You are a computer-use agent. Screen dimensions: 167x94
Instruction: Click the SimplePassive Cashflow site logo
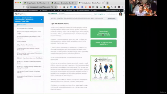(21, 14)
